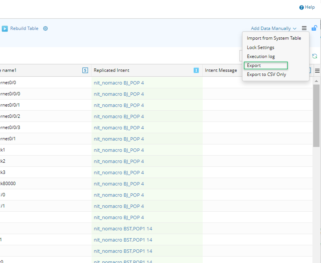Click the Intent Message column header
This screenshot has width=321, height=263.
[x=221, y=70]
